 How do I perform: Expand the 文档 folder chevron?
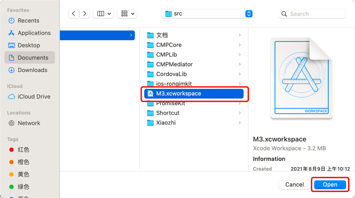click(240, 35)
